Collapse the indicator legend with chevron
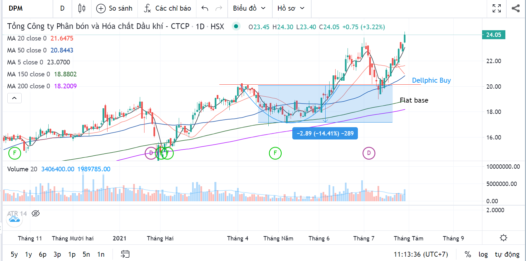The height and width of the screenshot is (261, 526). point(14,98)
